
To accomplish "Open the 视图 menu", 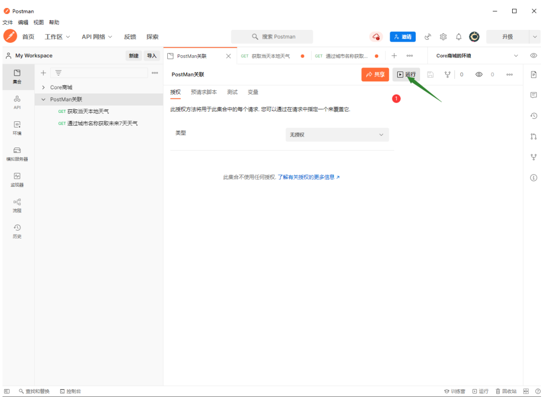I will pos(38,22).
